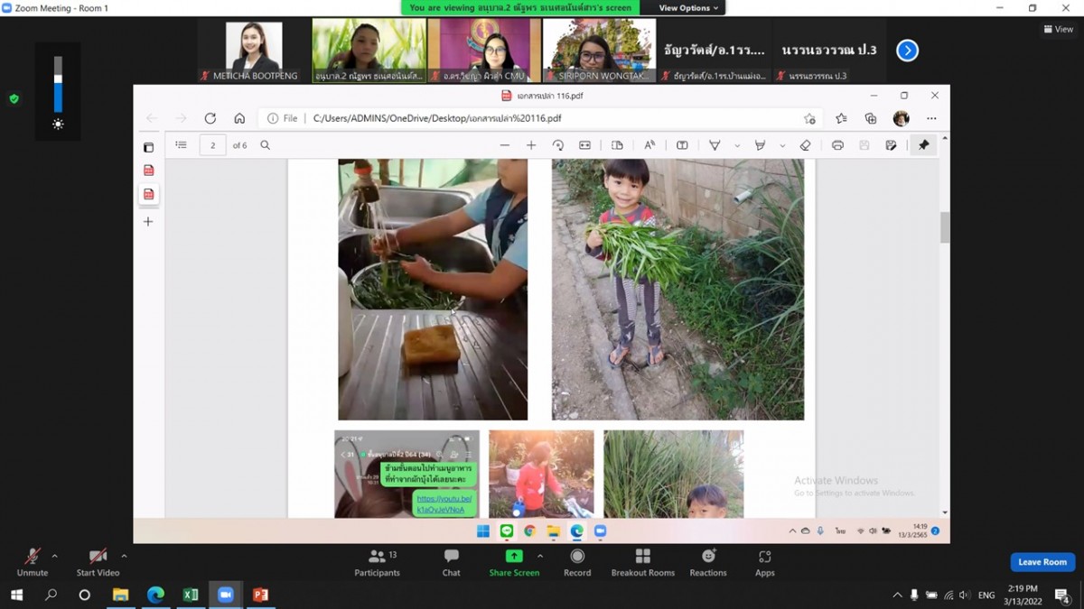
Task: Select SIRIPORN WONGTAK video thumbnail
Action: [x=599, y=51]
